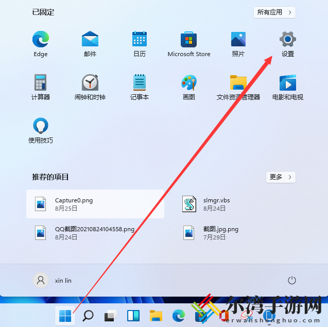The width and height of the screenshot is (328, 327).
Task: Launch the 计算器 calculator app
Action: point(41,87)
